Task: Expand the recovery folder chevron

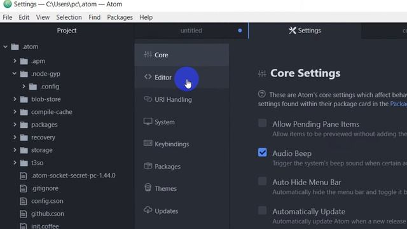Action: point(15,137)
